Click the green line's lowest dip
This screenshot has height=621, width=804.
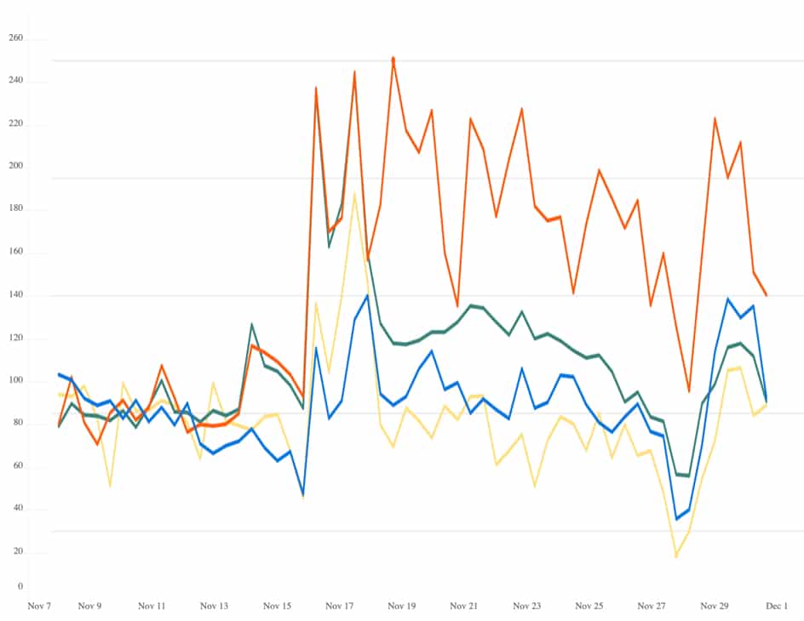[x=687, y=476]
